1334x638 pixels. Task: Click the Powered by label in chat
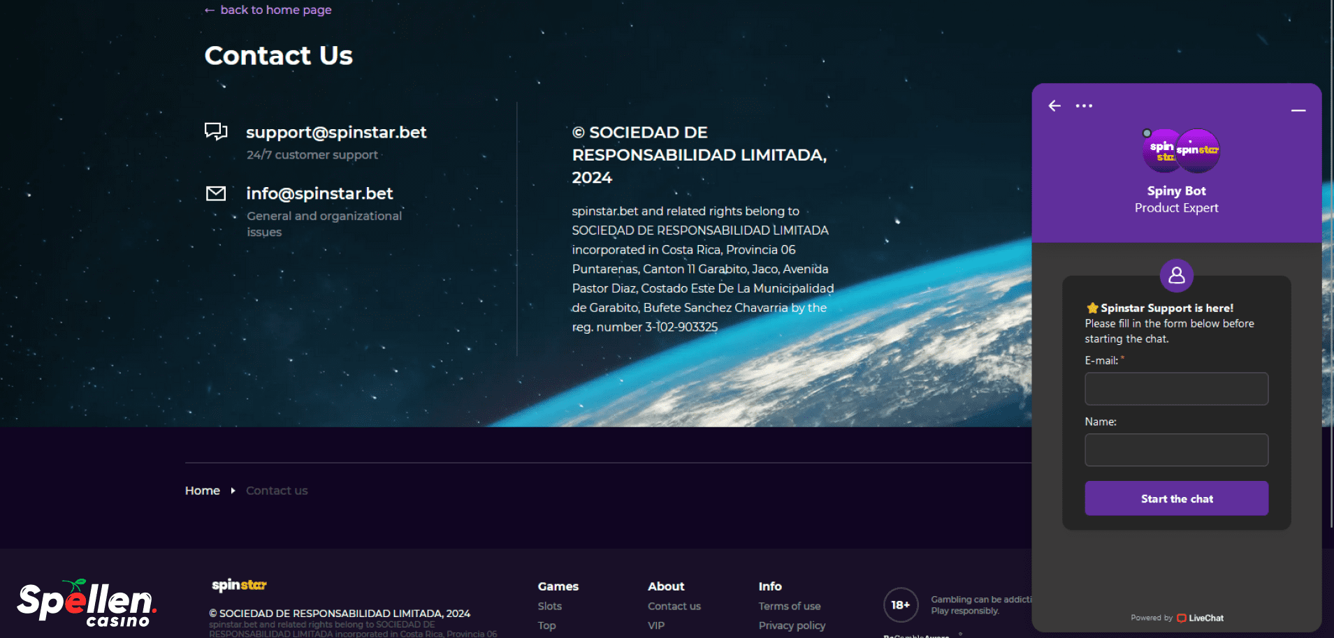coord(1152,618)
